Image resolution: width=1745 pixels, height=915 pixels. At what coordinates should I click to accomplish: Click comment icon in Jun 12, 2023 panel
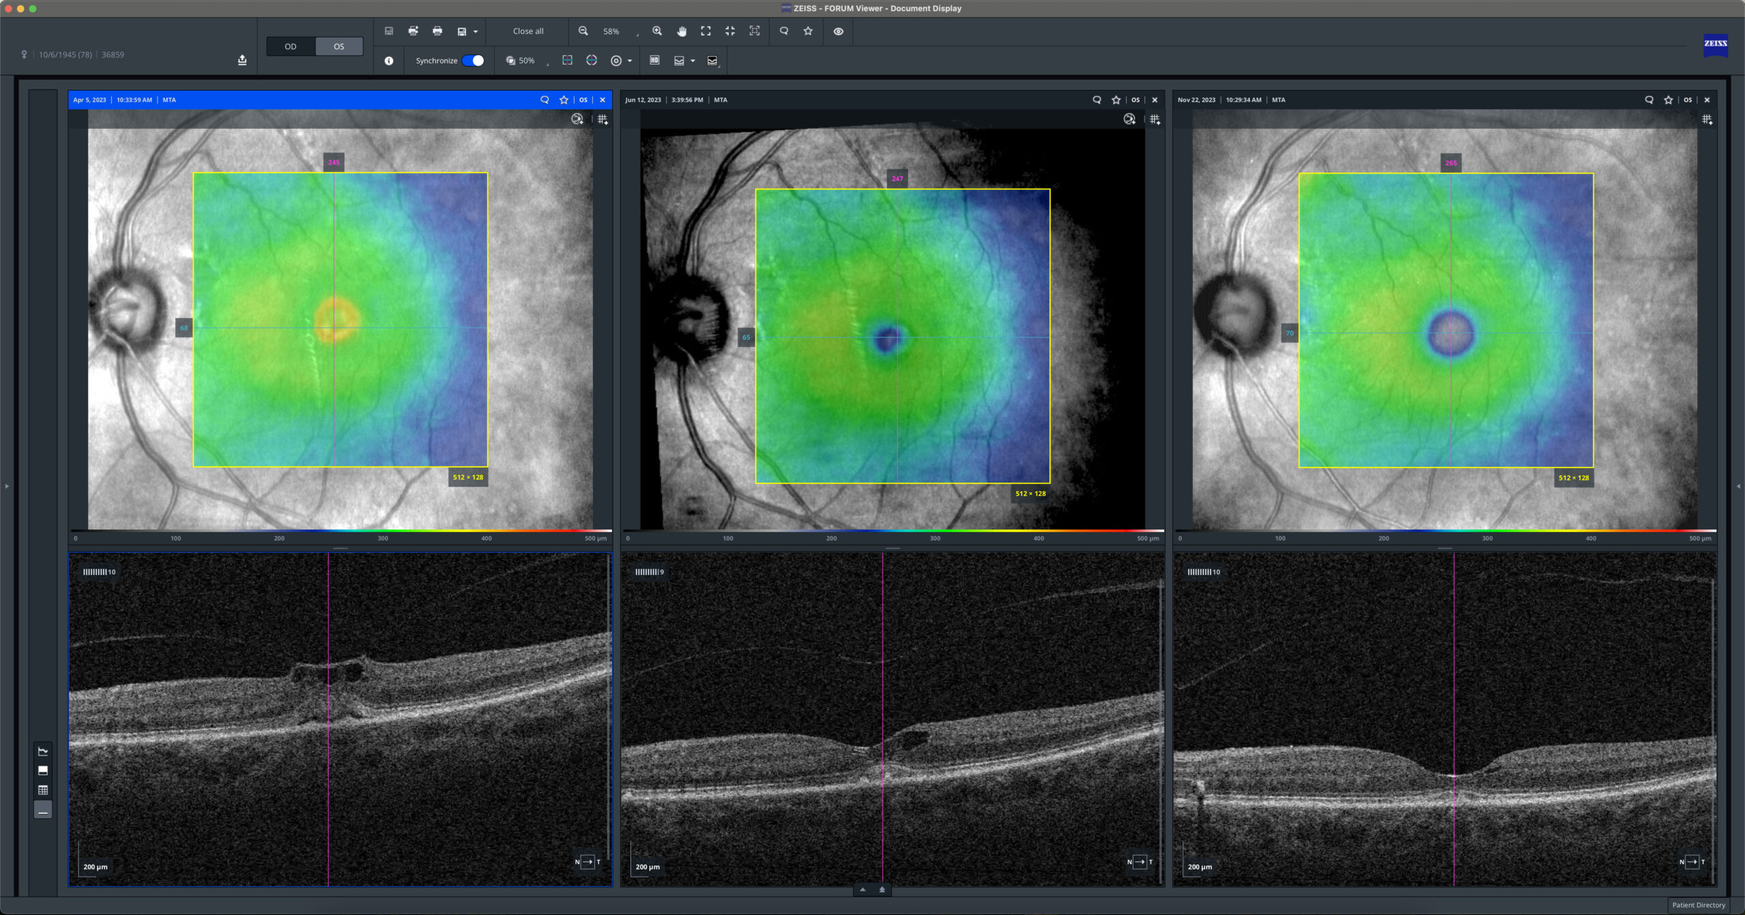pyautogui.click(x=1097, y=99)
